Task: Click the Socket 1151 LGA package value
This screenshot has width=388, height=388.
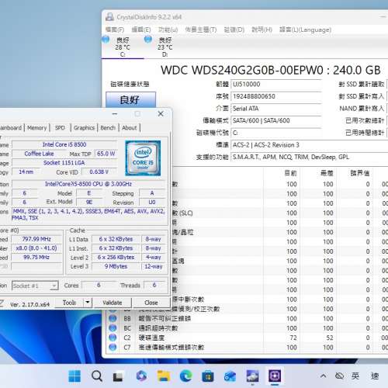Action: pos(64,163)
